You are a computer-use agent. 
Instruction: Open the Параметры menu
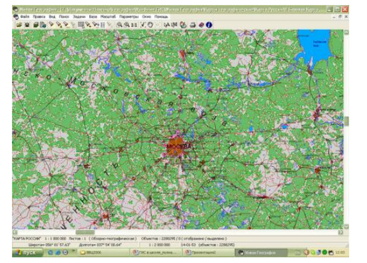pyautogui.click(x=129, y=17)
